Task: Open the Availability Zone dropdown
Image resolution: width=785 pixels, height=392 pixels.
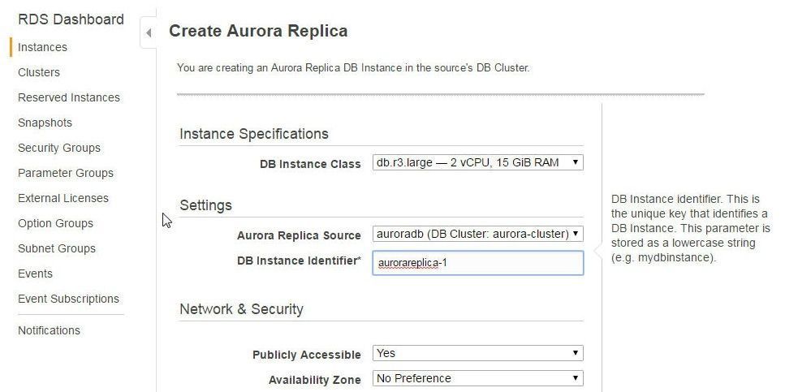Action: (477, 378)
